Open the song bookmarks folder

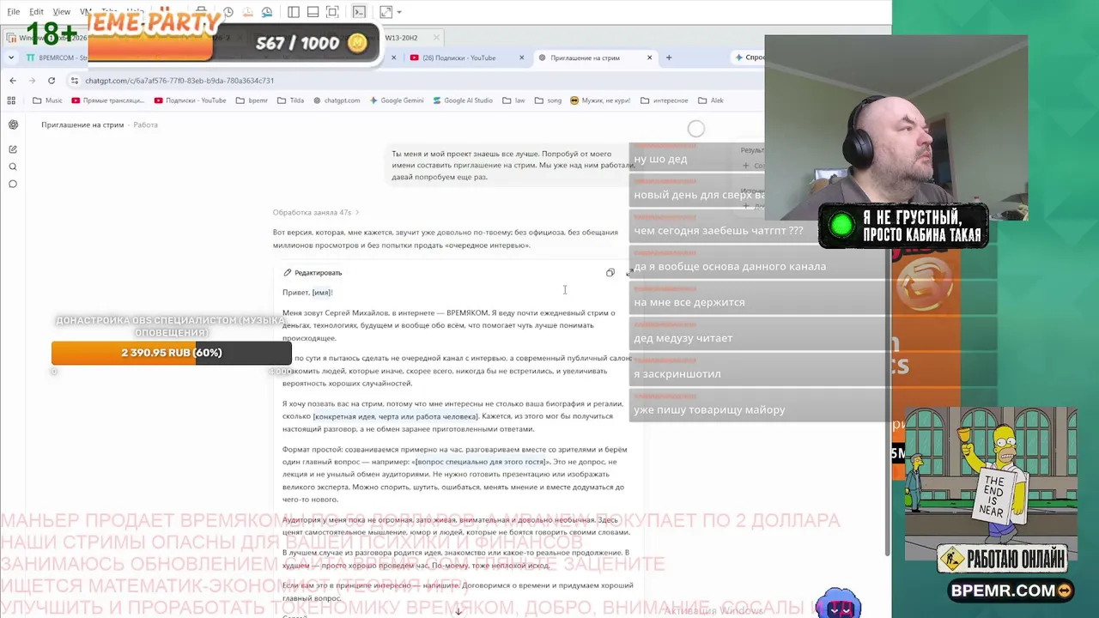548,100
